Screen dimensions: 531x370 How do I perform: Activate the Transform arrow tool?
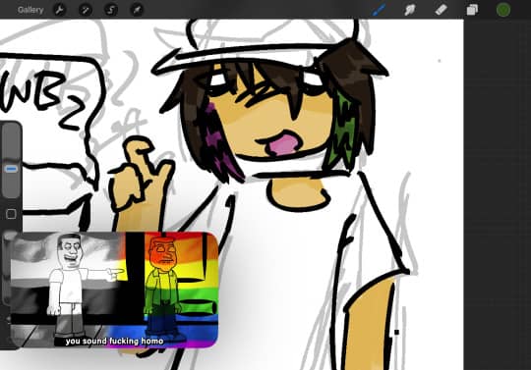[x=137, y=10]
